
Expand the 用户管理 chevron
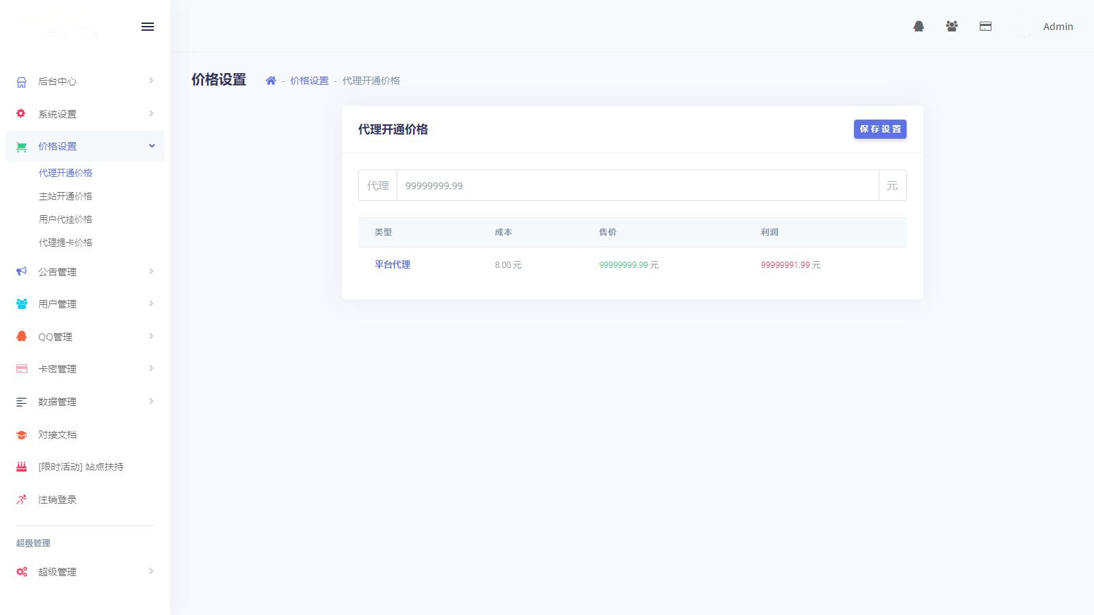point(151,303)
